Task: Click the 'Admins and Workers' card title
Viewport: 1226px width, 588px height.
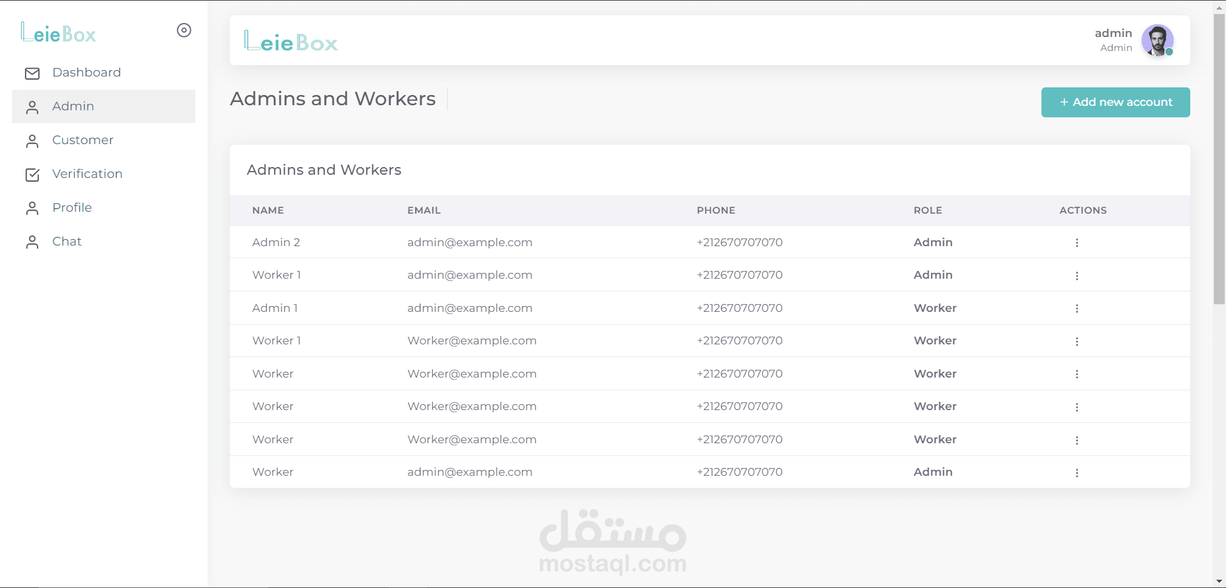Action: [324, 170]
